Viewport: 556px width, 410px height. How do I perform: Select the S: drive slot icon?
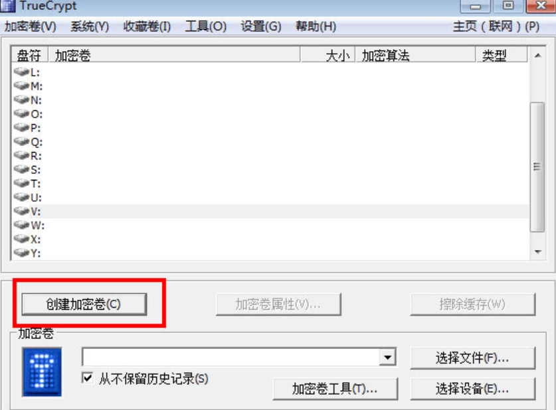pyautogui.click(x=21, y=169)
